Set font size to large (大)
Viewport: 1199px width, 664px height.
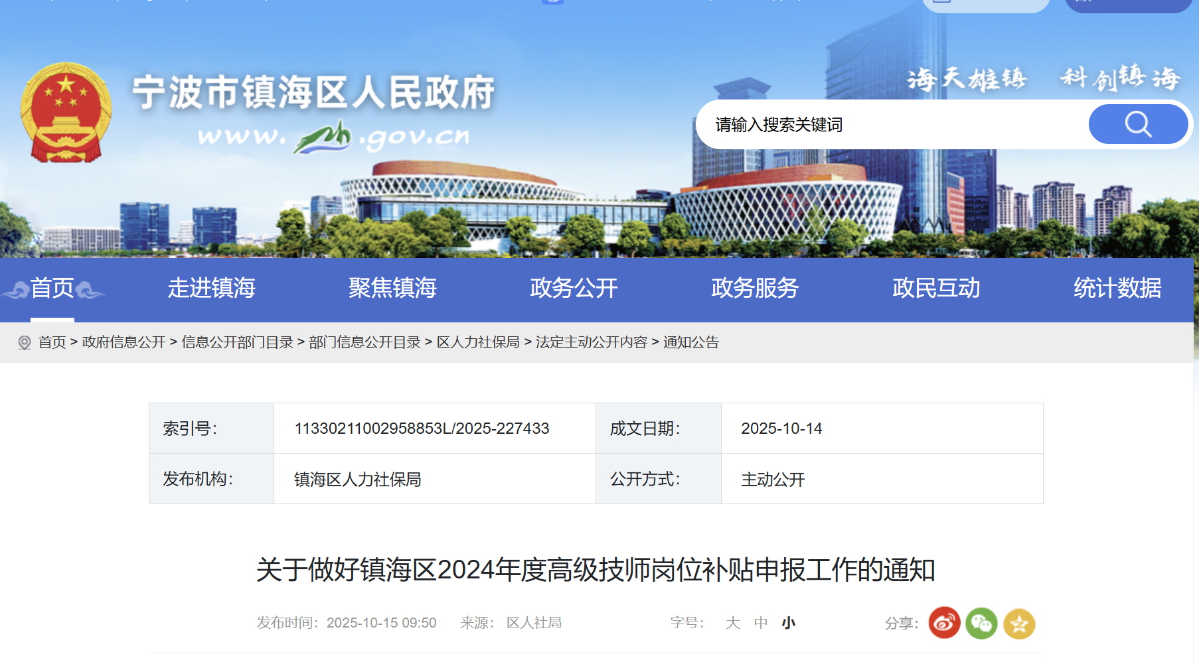732,623
